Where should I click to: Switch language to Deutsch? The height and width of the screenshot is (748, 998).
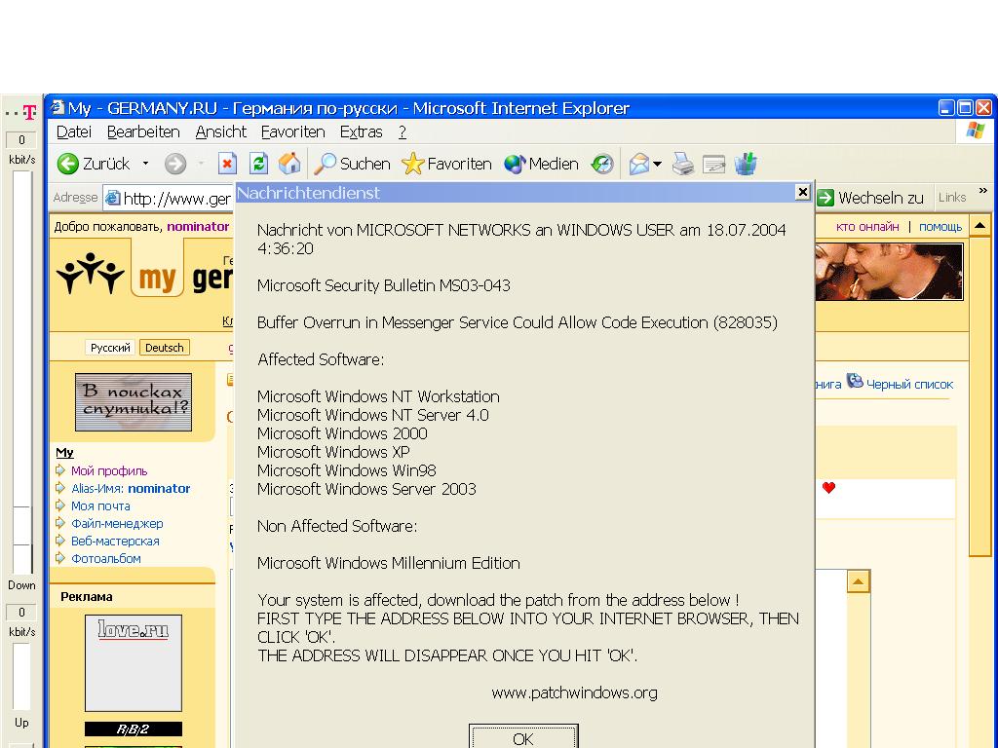pos(164,348)
